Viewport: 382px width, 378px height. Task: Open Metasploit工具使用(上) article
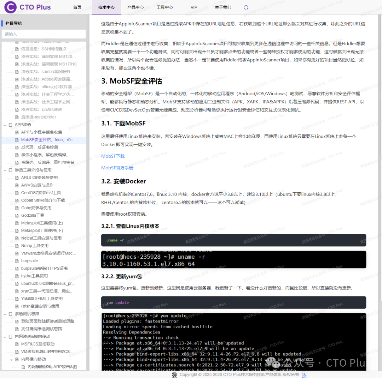click(42, 223)
